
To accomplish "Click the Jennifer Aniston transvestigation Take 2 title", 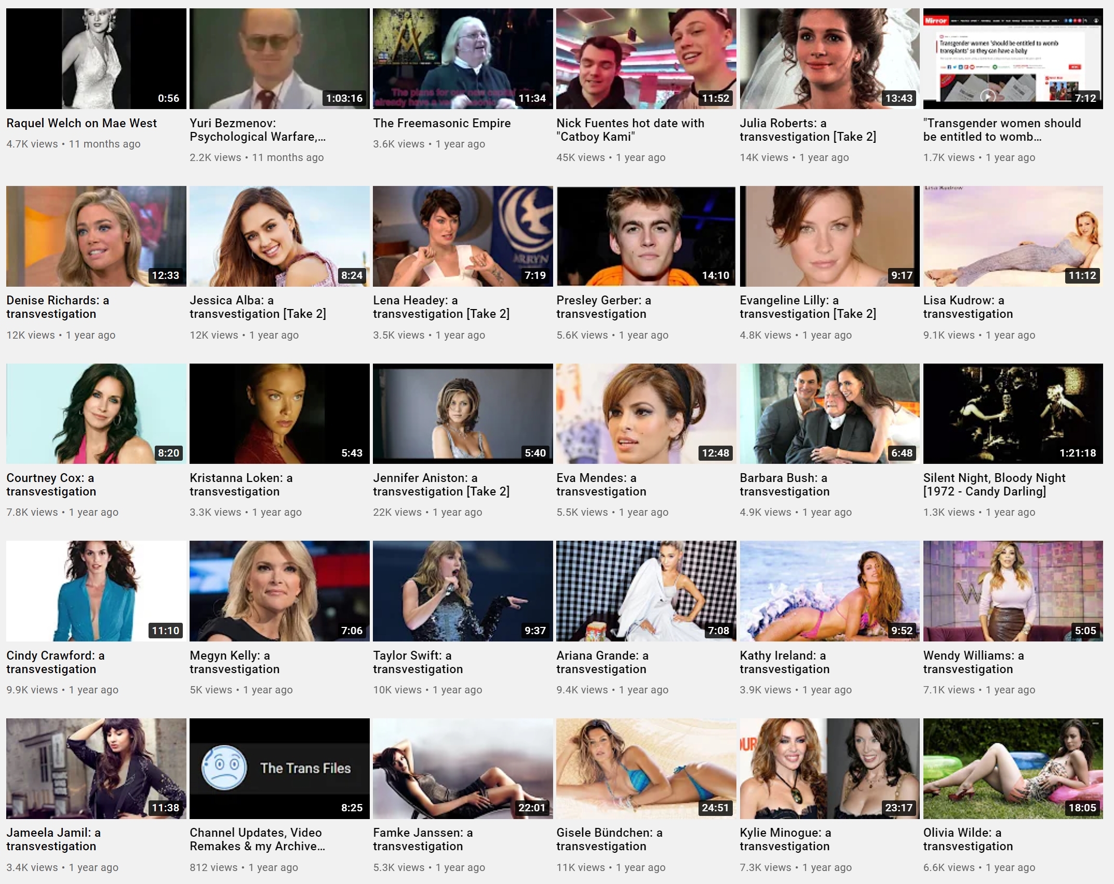I will [441, 485].
